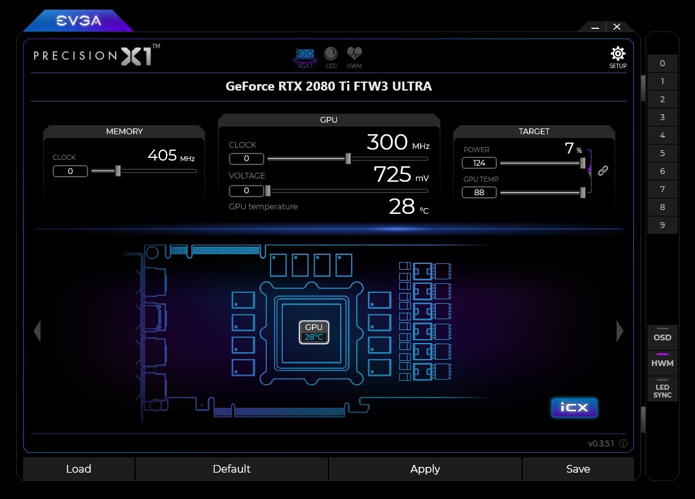
Task: Click the upper sidebar scrollbar handle
Action: (x=643, y=89)
